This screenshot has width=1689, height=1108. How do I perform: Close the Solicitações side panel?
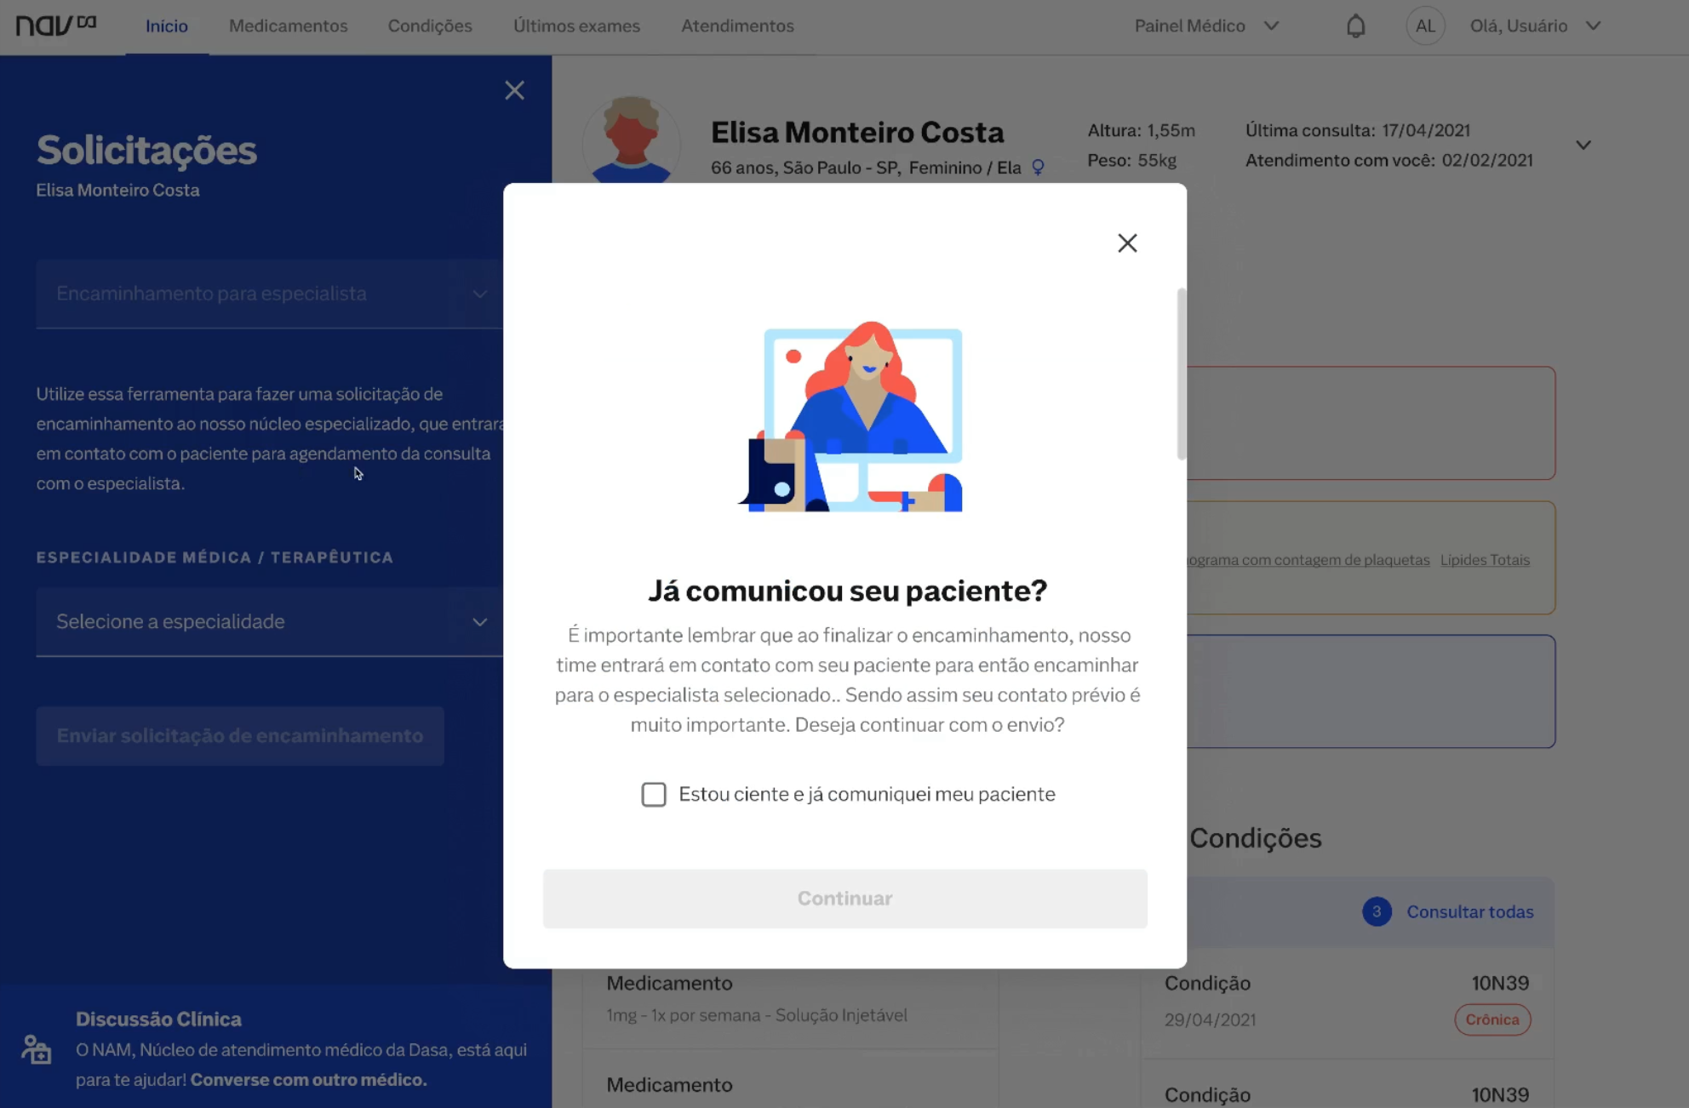tap(514, 90)
